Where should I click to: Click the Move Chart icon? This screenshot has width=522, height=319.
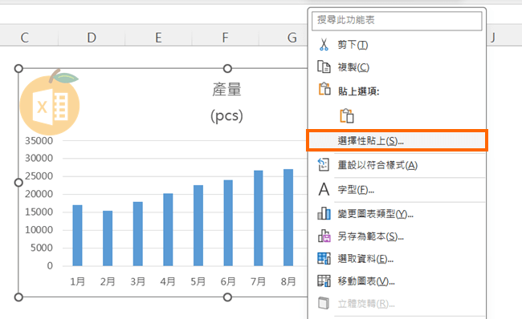click(x=324, y=281)
